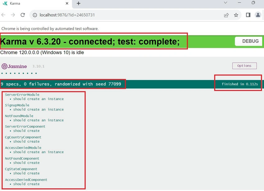Open the browser side panel
This screenshot has width=264, height=191.
pyautogui.click(x=248, y=15)
